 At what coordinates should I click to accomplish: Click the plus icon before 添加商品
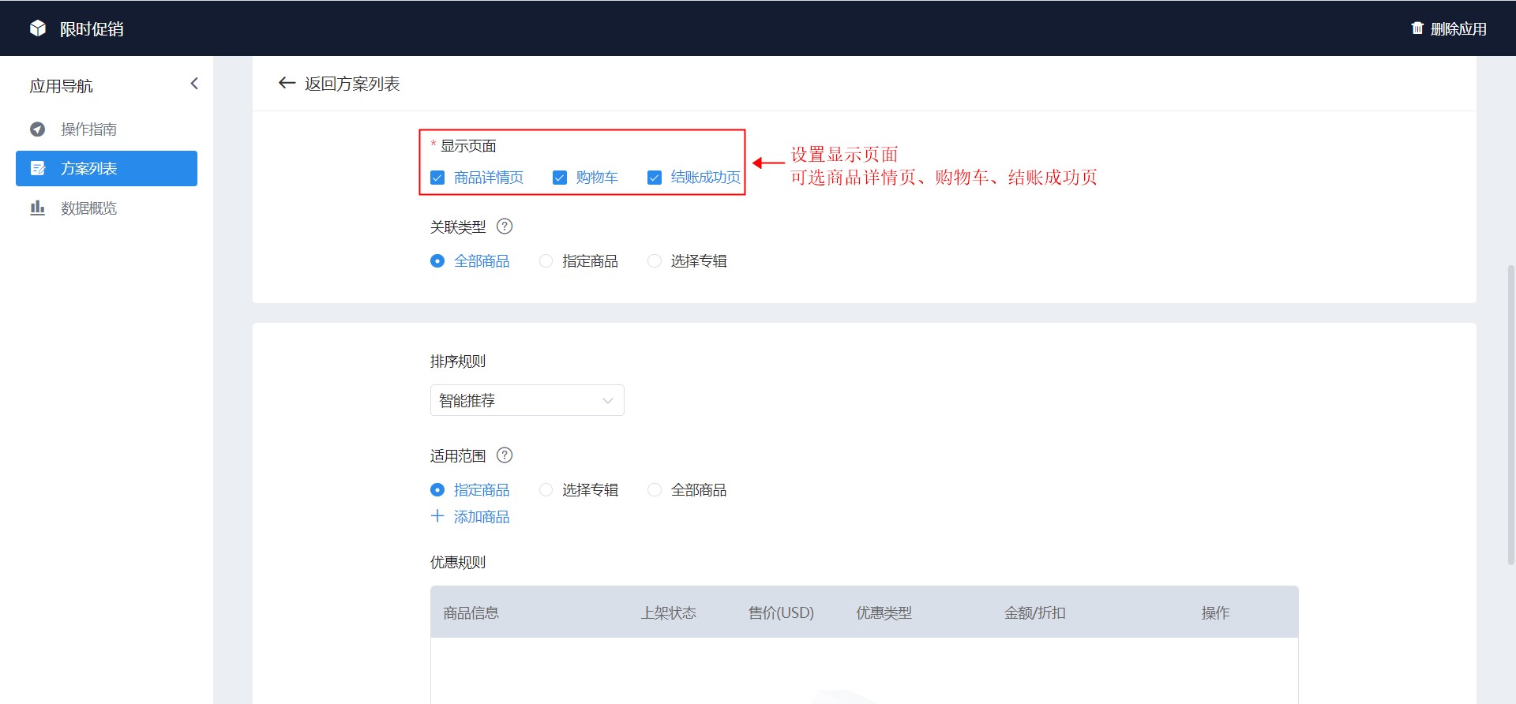click(437, 516)
